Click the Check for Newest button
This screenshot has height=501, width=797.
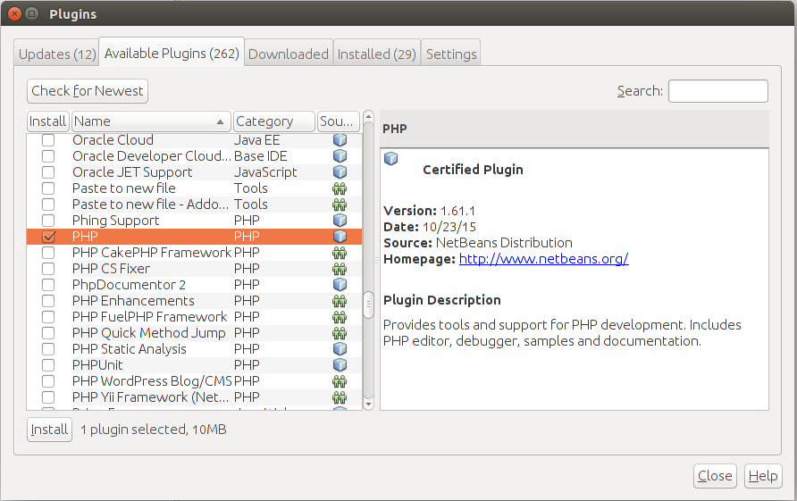click(88, 91)
